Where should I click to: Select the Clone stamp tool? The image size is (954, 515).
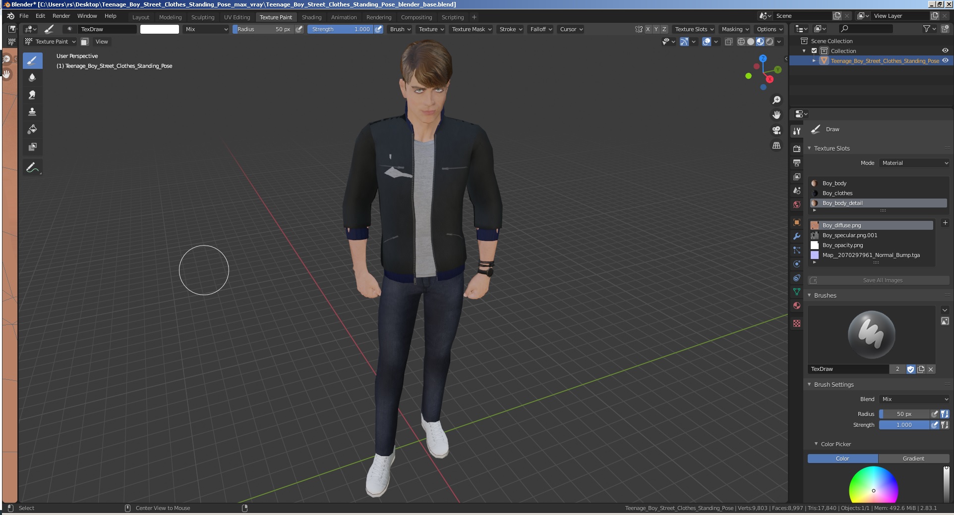click(32, 112)
